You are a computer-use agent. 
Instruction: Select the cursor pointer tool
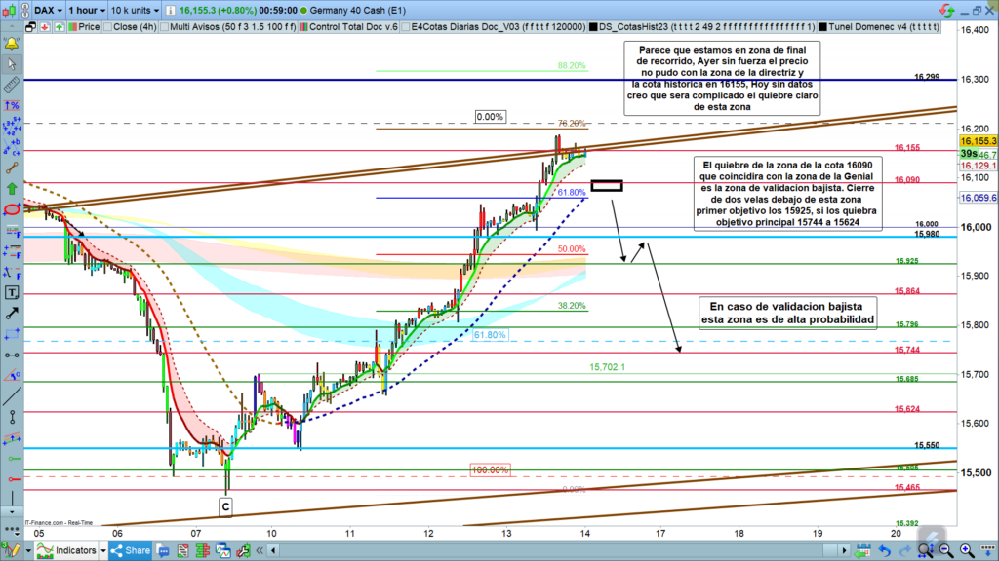tap(13, 65)
